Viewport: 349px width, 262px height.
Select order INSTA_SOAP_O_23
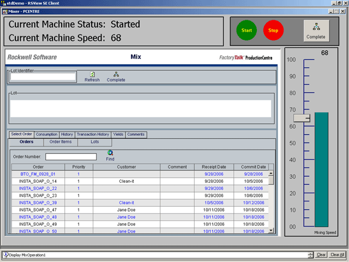pos(38,195)
